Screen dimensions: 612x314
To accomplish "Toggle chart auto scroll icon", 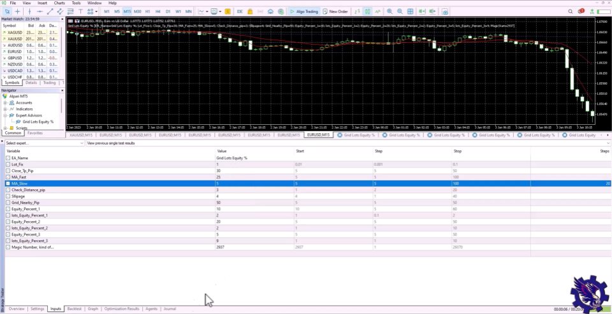I will [x=422, y=11].
